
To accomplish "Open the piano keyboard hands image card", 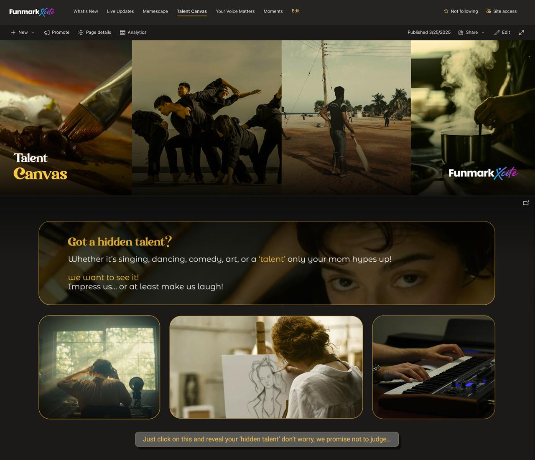I will pos(433,367).
